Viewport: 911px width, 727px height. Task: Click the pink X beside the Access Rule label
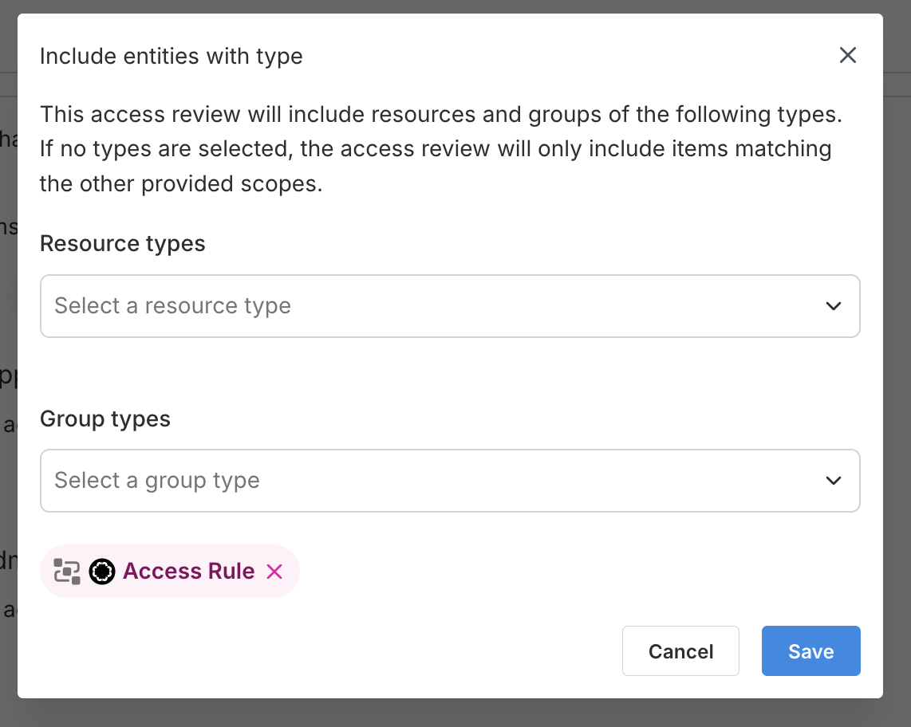point(274,571)
